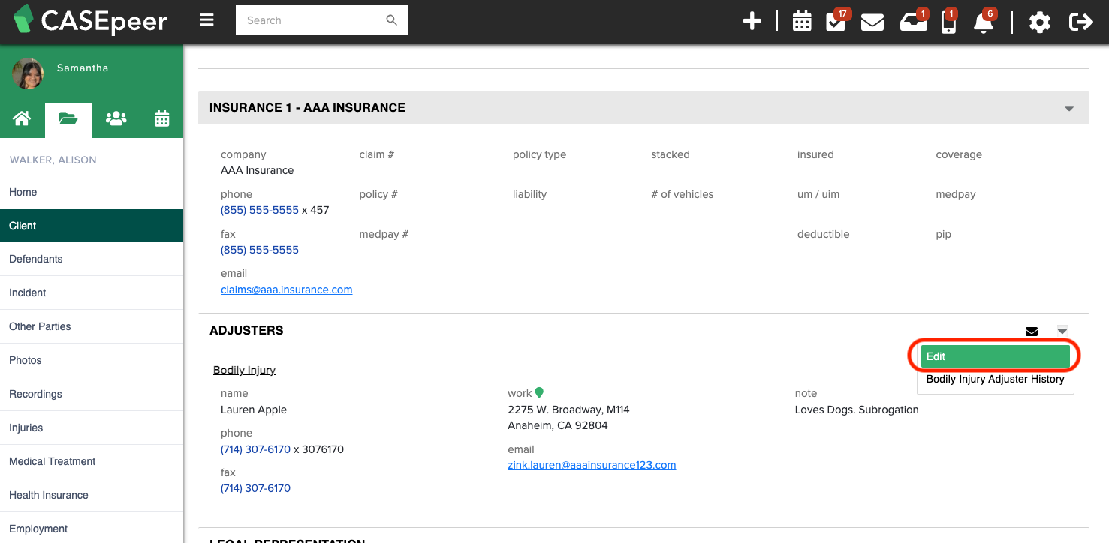Open the settings gear icon
The image size is (1109, 543).
pos(1039,22)
